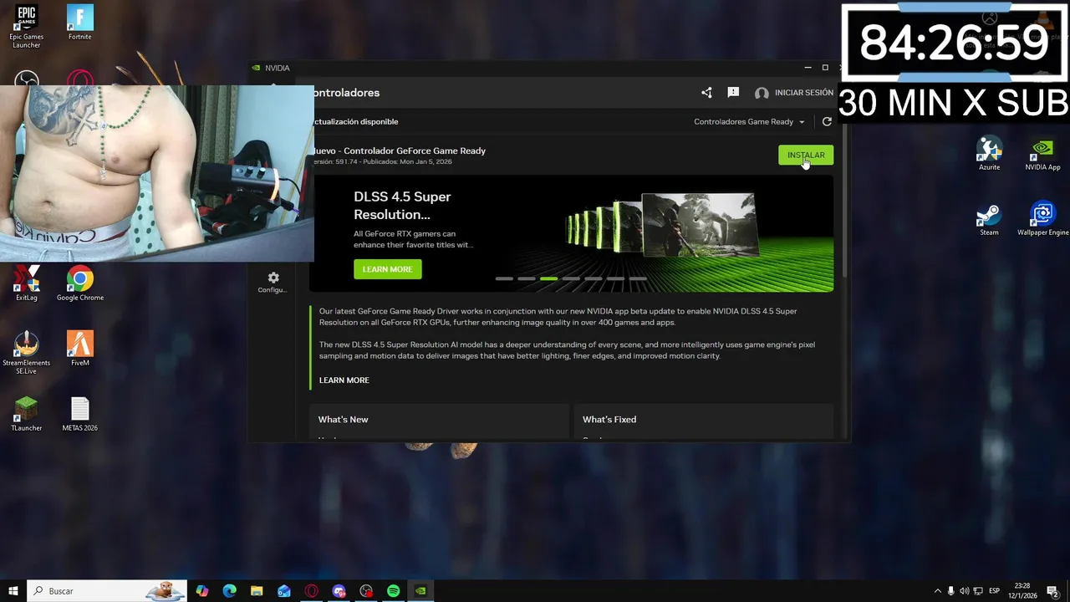Click LEARN MORE link below driver description
Screen dimensions: 1070x602
point(344,380)
